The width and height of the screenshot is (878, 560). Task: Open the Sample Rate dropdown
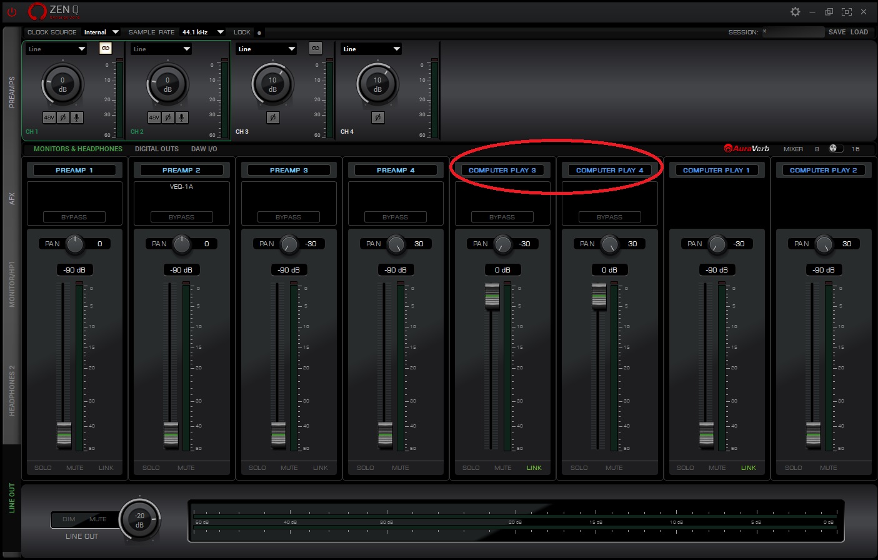point(202,32)
